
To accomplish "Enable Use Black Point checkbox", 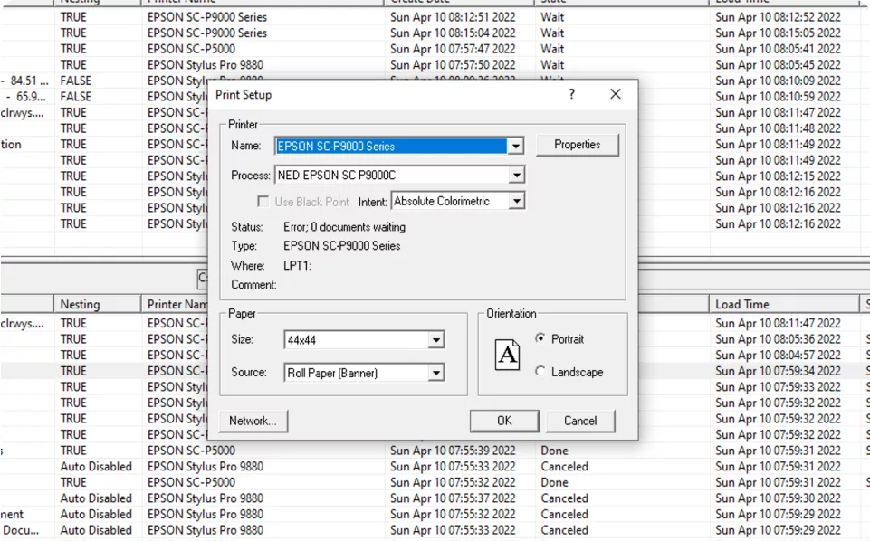I will point(263,202).
